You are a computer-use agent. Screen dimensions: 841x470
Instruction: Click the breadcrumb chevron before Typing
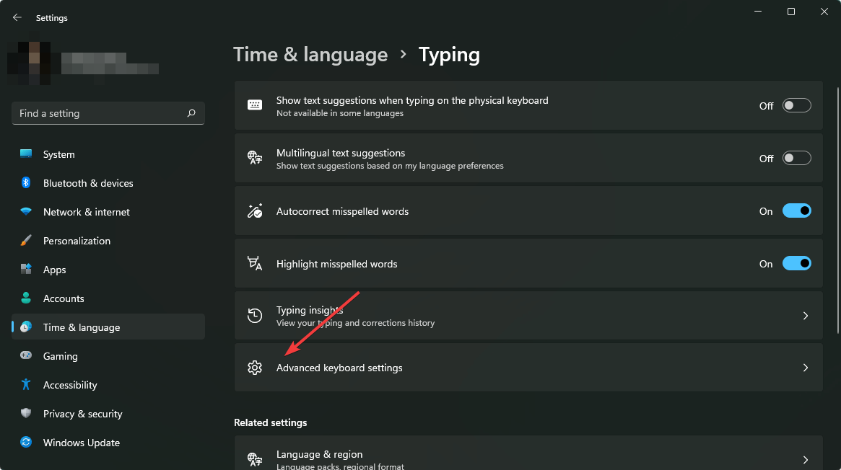point(403,55)
